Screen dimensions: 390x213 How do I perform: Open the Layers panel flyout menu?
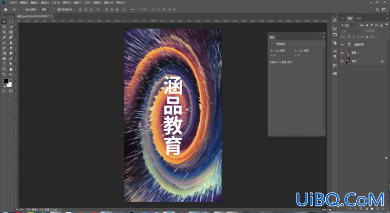(x=388, y=18)
